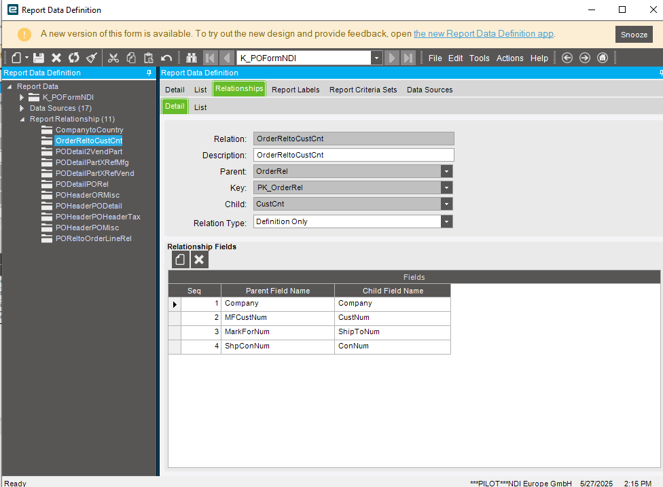
Task: Pin the left Report Data Definition panel
Action: [149, 73]
